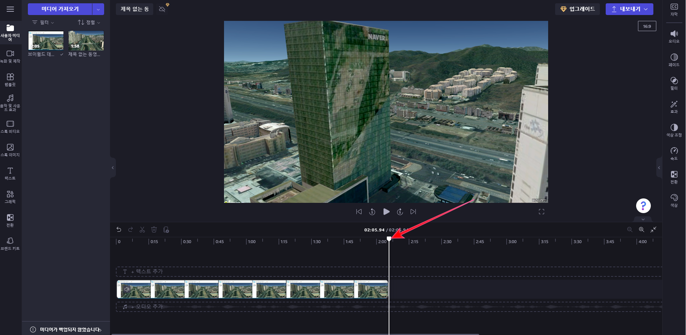Undo the last action
Image resolution: width=686 pixels, height=335 pixels.
(x=119, y=230)
